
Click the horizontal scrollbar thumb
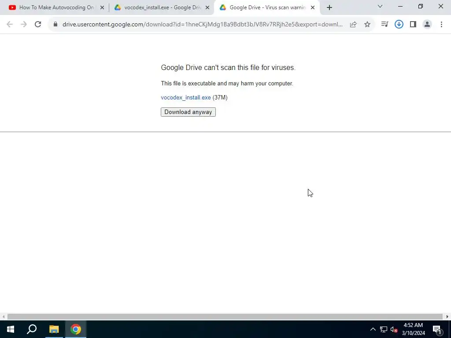[225, 317]
